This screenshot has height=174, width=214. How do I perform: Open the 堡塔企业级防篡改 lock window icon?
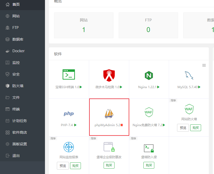[x=109, y=147]
